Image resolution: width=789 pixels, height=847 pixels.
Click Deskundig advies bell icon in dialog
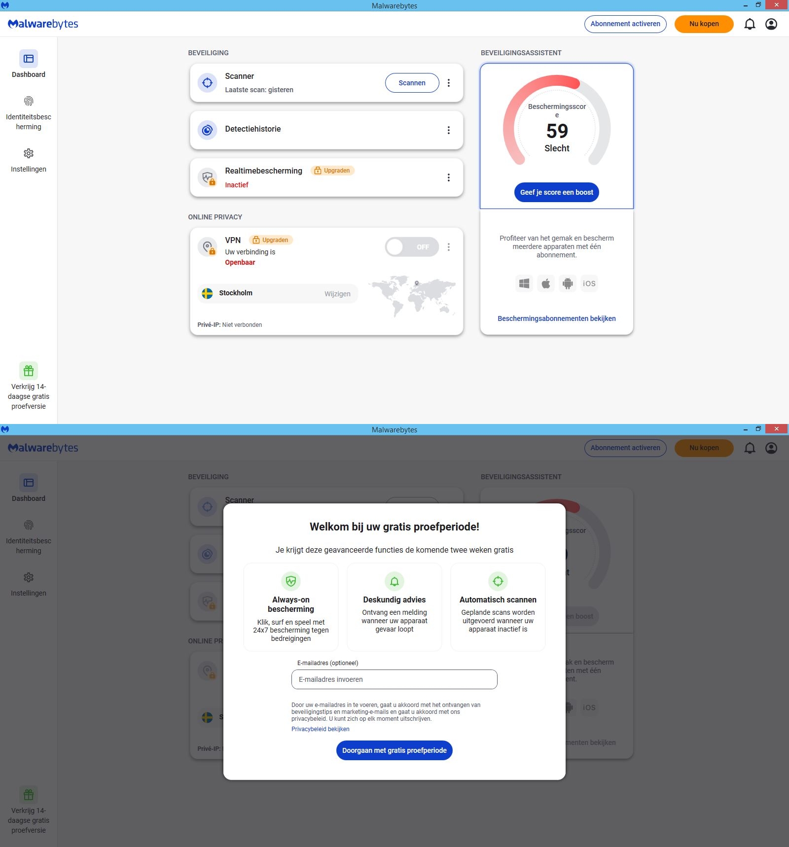pos(394,581)
